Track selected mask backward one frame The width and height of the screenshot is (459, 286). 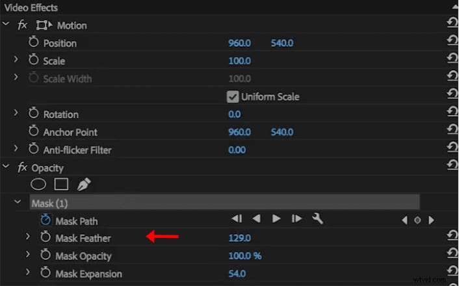pyautogui.click(x=237, y=218)
